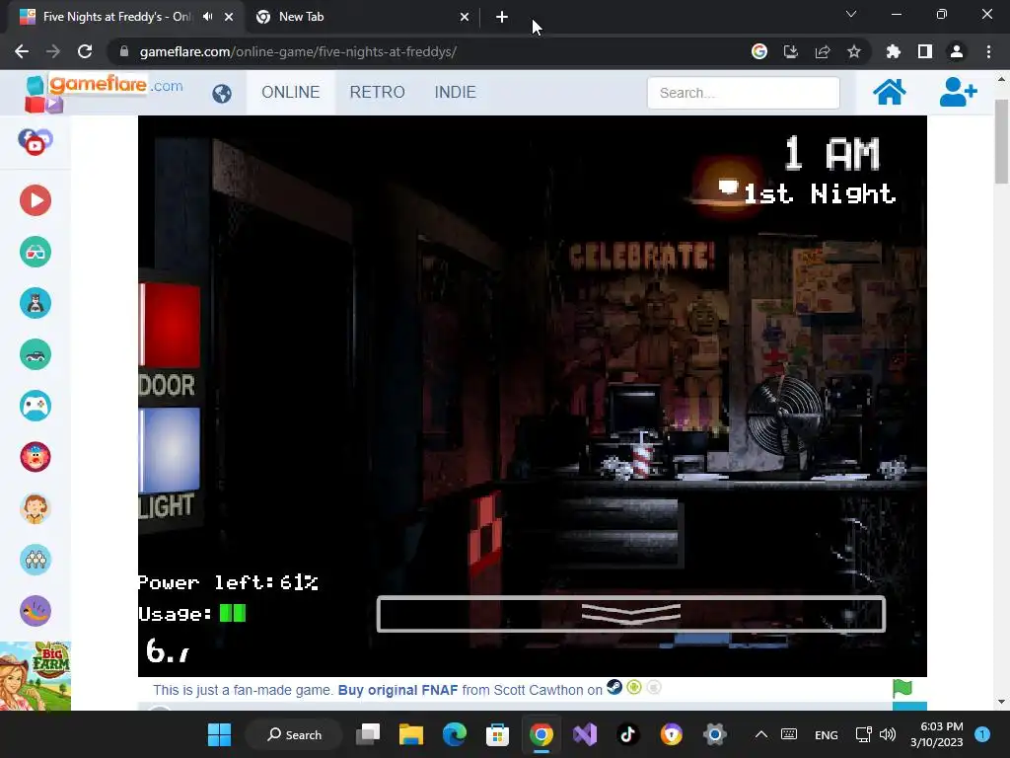Focus the site Search field
This screenshot has height=758, width=1010.
click(744, 93)
